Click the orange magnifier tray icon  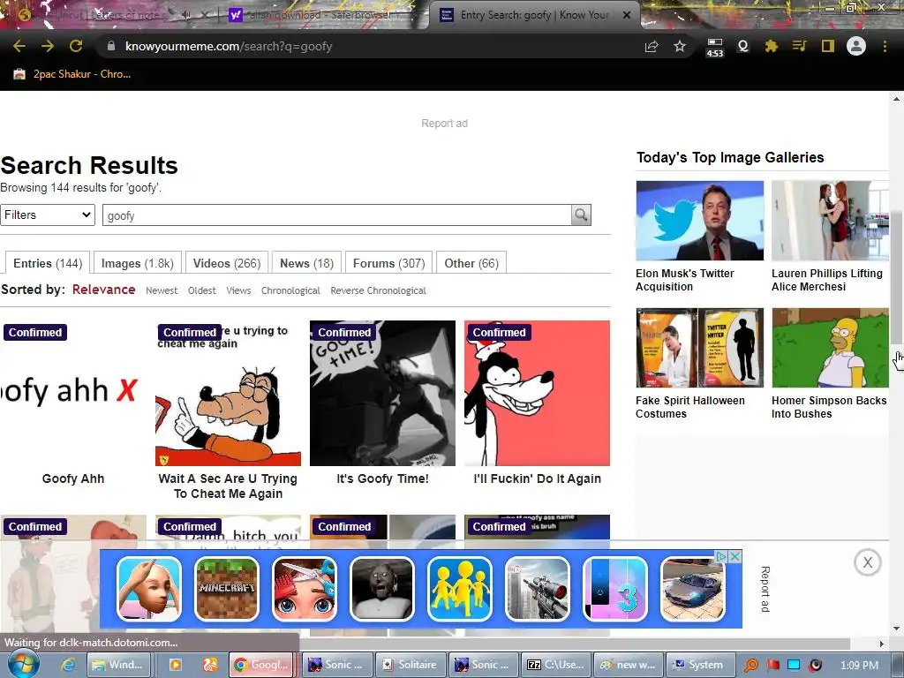[x=751, y=666]
